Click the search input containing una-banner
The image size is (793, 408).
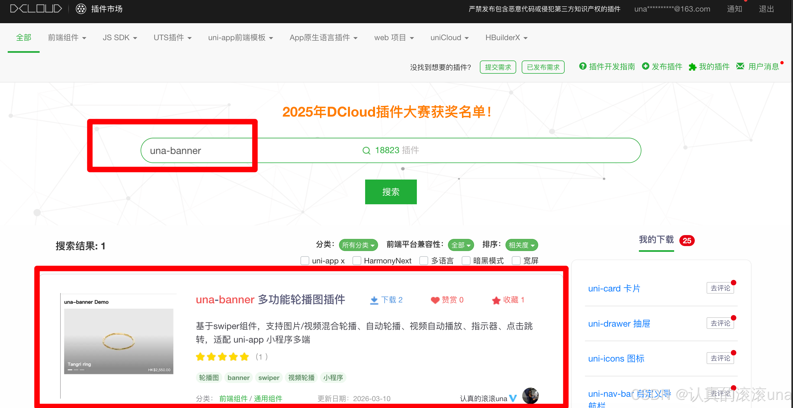(x=391, y=150)
